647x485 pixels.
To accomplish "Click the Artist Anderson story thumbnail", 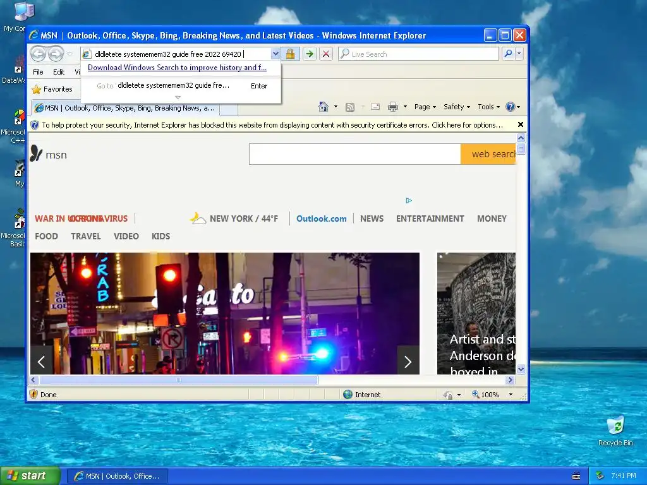I will 476,313.
